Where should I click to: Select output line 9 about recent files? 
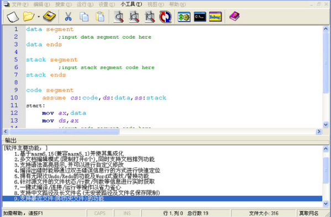coord(162,198)
